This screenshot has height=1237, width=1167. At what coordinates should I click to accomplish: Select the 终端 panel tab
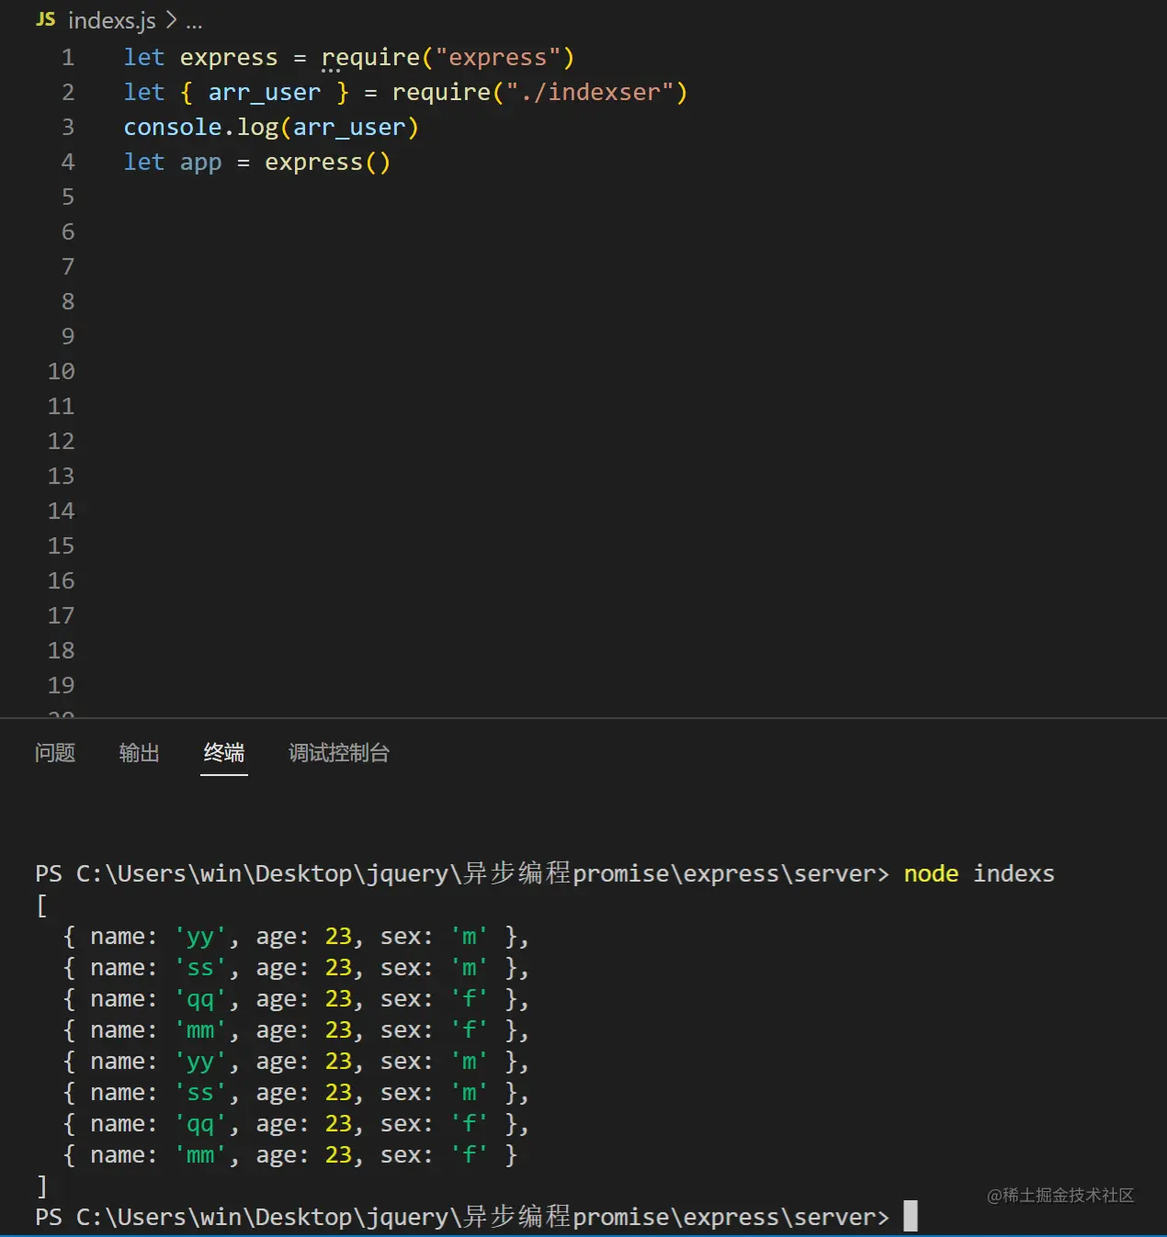click(224, 753)
